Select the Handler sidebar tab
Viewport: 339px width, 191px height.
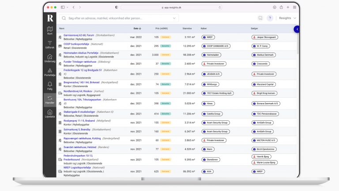50,99
